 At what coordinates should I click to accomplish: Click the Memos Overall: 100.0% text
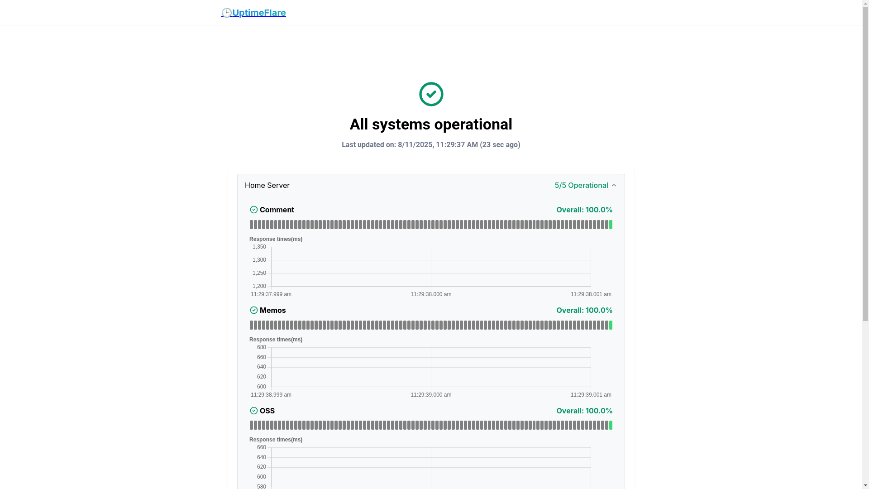coord(584,310)
